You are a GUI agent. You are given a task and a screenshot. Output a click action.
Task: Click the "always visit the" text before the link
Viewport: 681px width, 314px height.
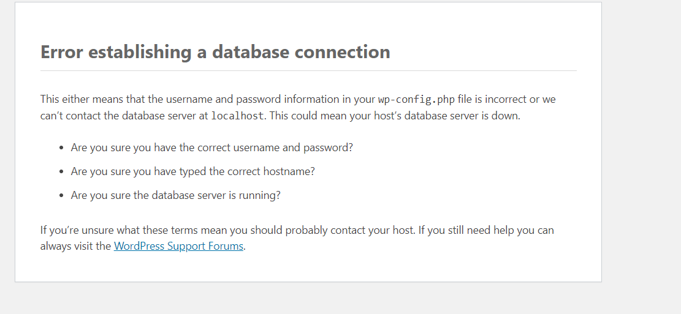pyautogui.click(x=75, y=247)
